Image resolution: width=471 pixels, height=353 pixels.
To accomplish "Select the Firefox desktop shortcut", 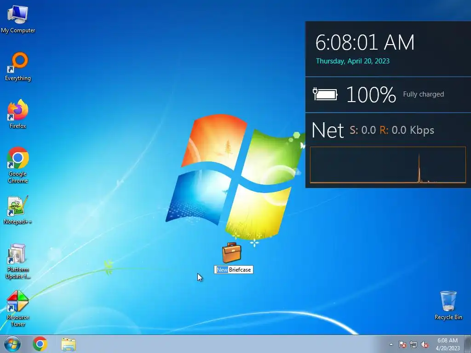I will click(18, 114).
